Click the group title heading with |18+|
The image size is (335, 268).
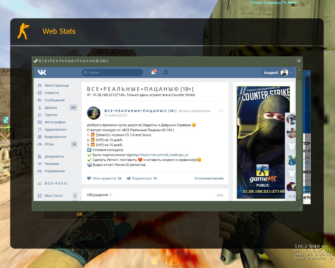(140, 89)
